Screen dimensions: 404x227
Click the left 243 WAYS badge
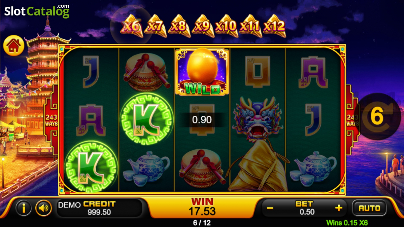click(x=50, y=120)
